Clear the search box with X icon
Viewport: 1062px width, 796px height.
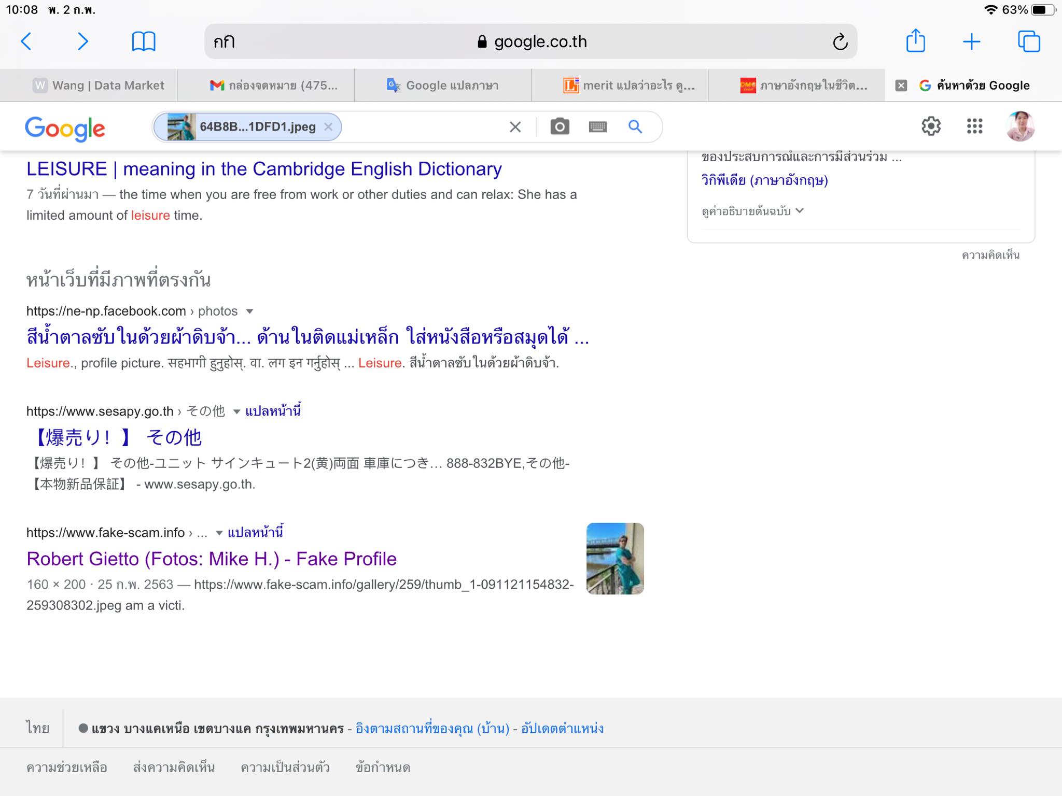point(515,127)
